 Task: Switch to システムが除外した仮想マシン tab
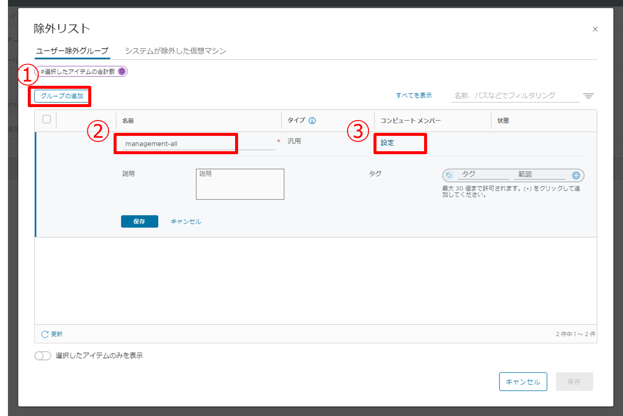pyautogui.click(x=176, y=51)
